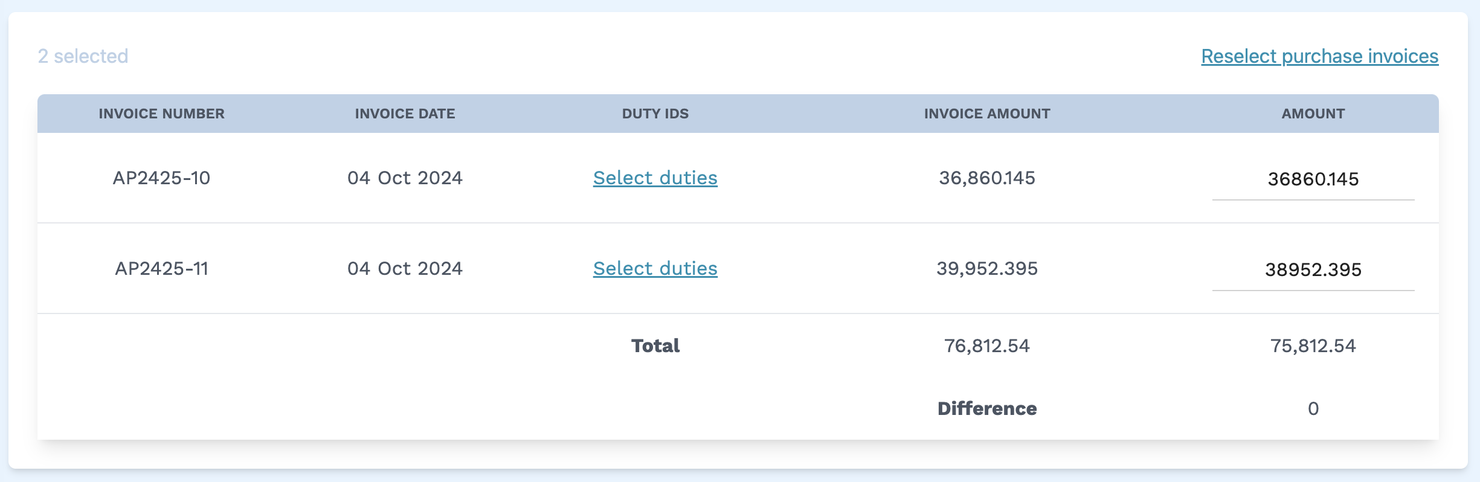Select the AP2425-11 invoice number cell
1480x482 pixels.
tap(161, 269)
